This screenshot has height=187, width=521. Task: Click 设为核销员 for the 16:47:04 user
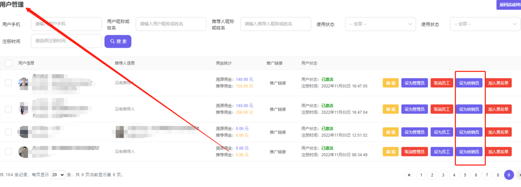click(469, 109)
